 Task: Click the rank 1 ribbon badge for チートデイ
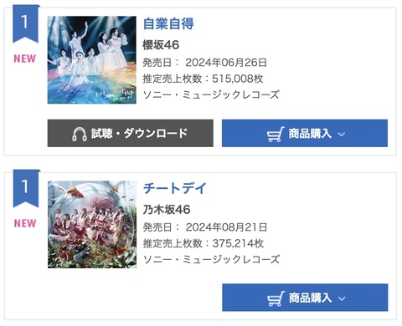point(26,189)
